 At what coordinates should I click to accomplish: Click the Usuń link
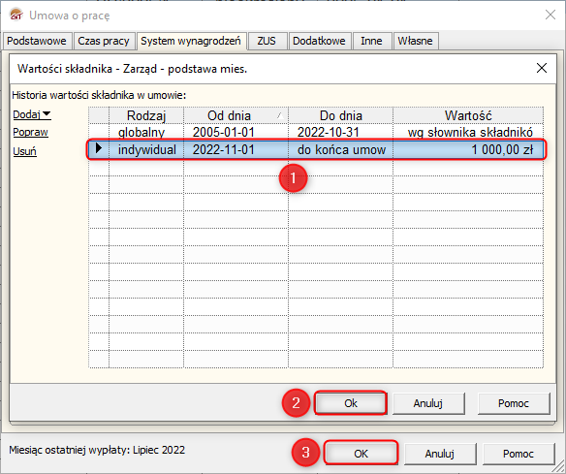tap(24, 151)
